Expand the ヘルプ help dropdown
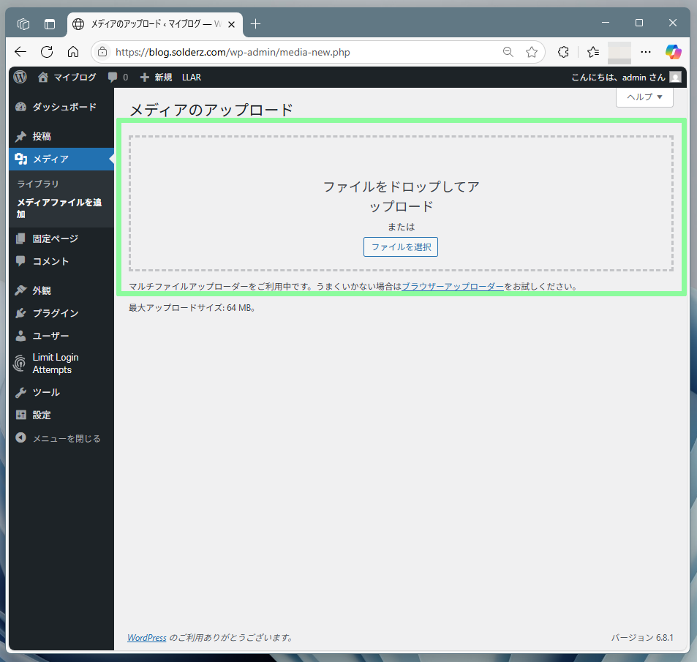The image size is (697, 662). [644, 97]
